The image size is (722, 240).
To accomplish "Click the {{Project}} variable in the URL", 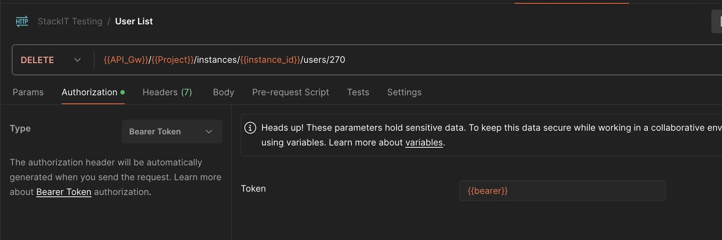I will [173, 60].
